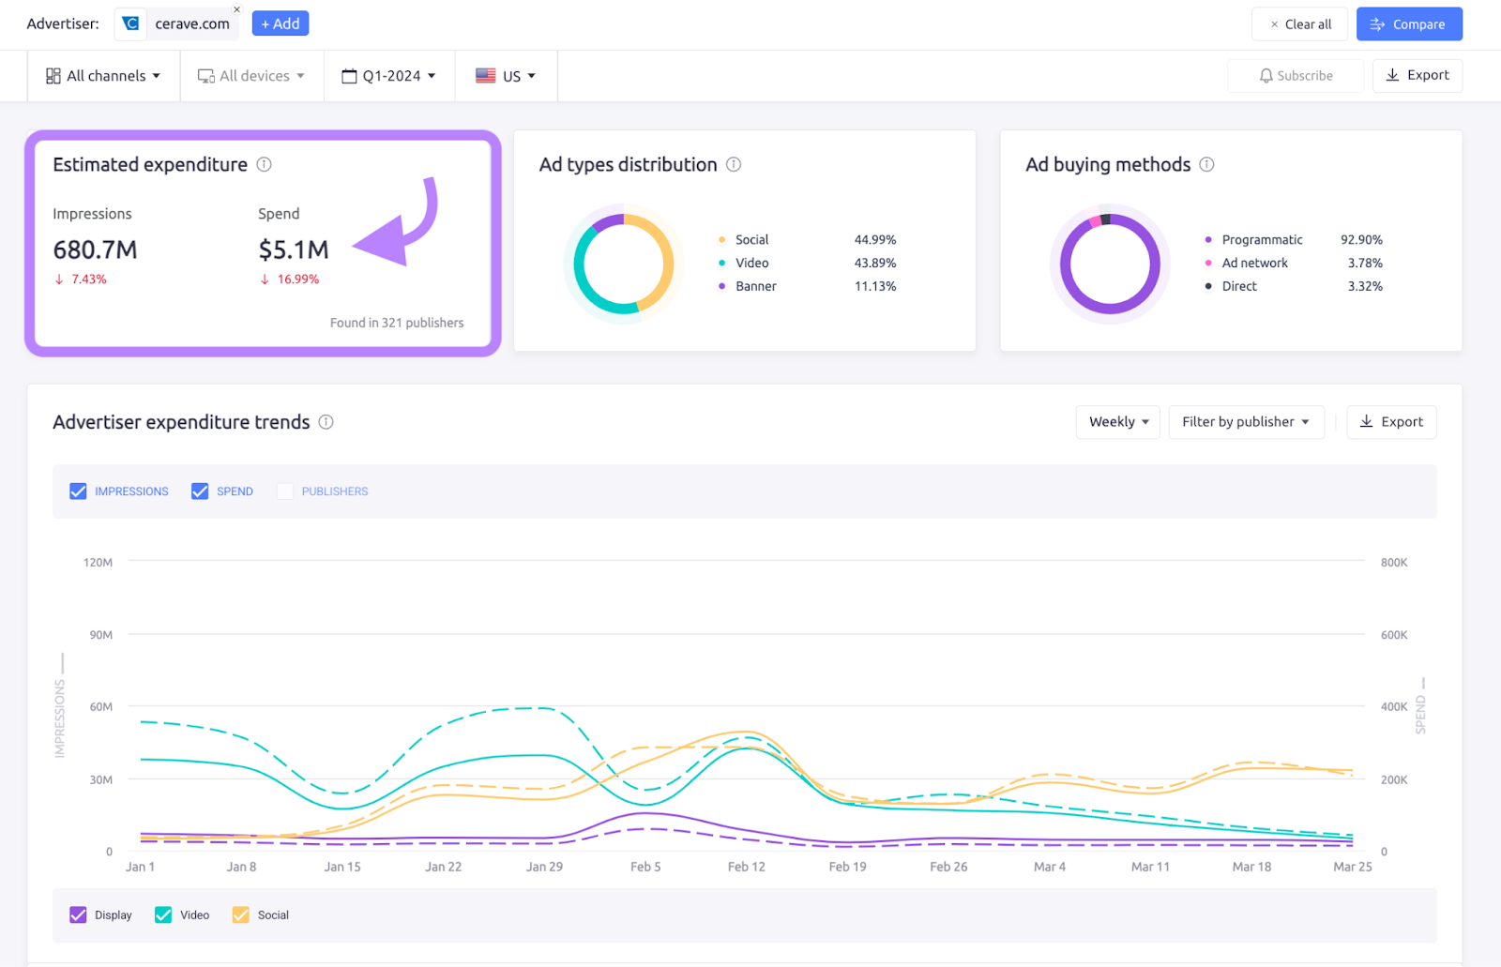Viewport: 1501px width, 967px height.
Task: Click the Subscribe bell icon
Action: 1266,75
